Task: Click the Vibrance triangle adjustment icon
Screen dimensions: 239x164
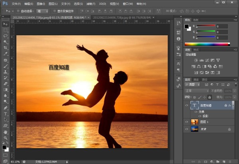Action: coord(218,60)
